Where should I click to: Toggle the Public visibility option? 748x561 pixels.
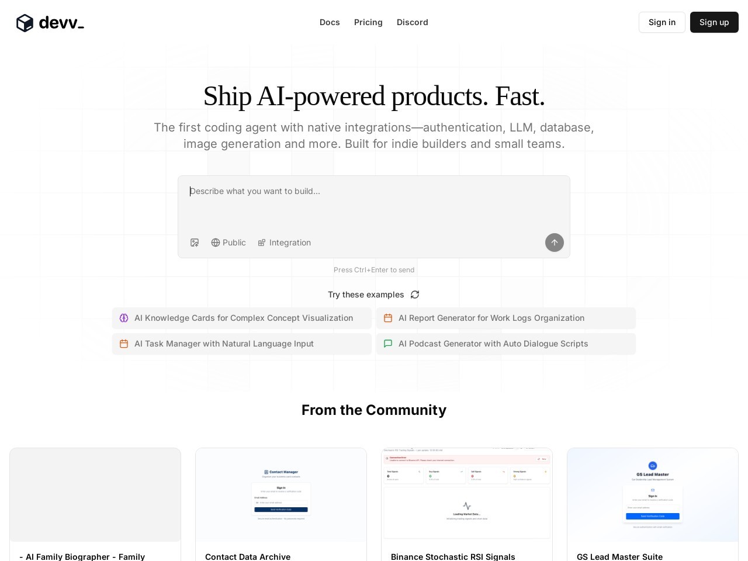point(228,243)
